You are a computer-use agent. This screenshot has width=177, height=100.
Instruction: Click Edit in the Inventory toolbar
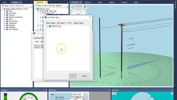tap(59, 6)
